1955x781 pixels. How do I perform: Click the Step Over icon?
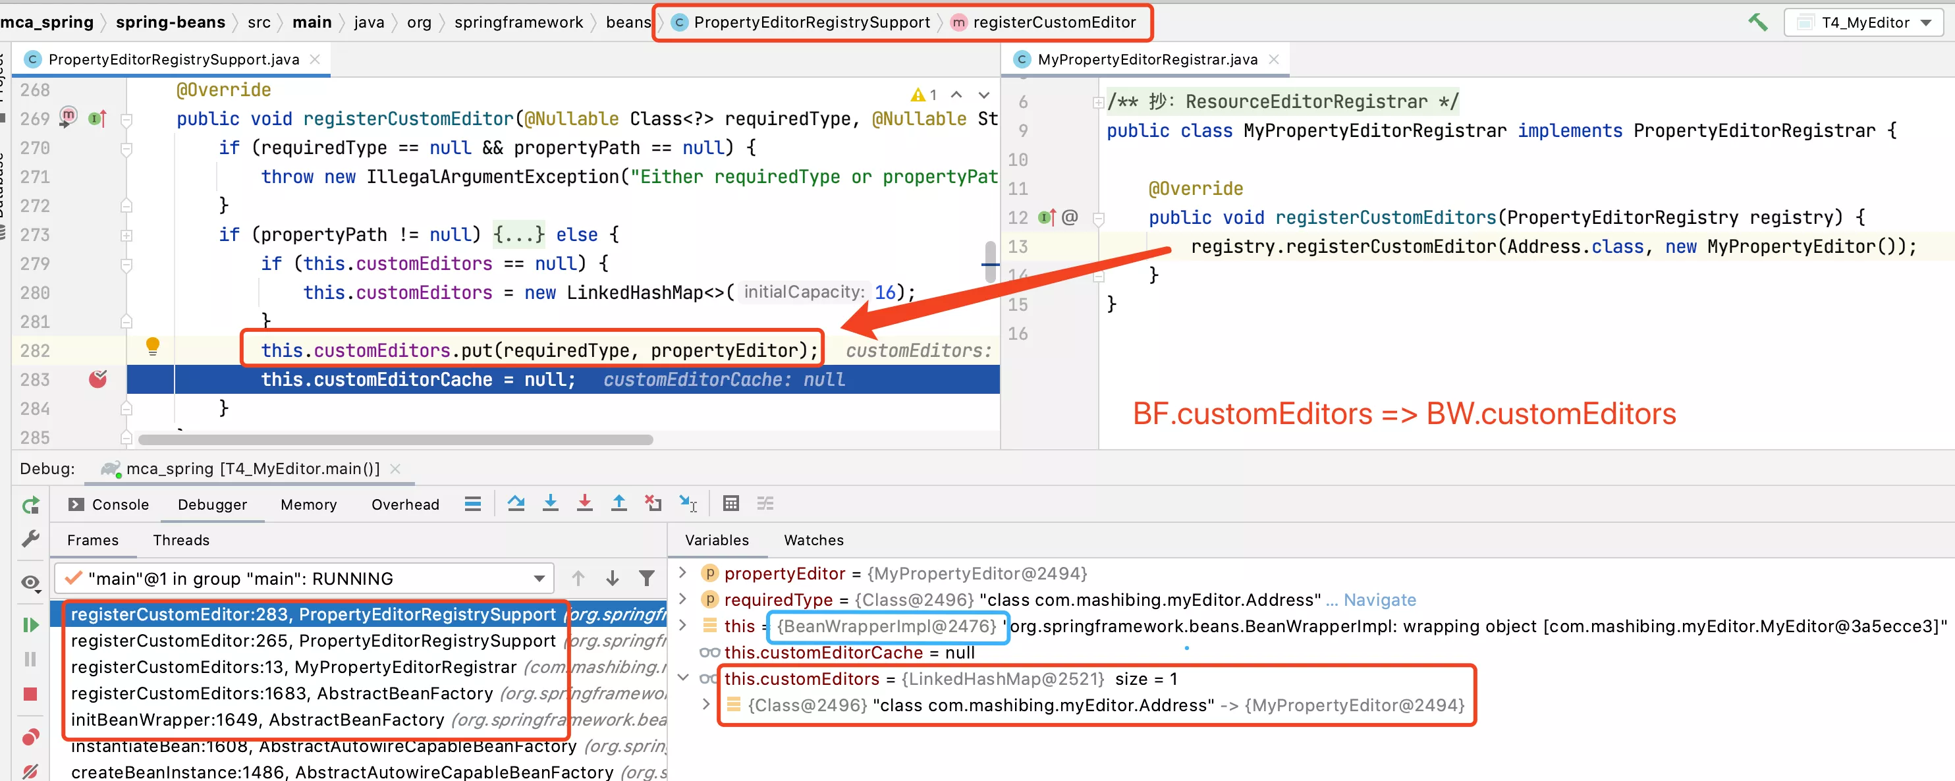[516, 503]
